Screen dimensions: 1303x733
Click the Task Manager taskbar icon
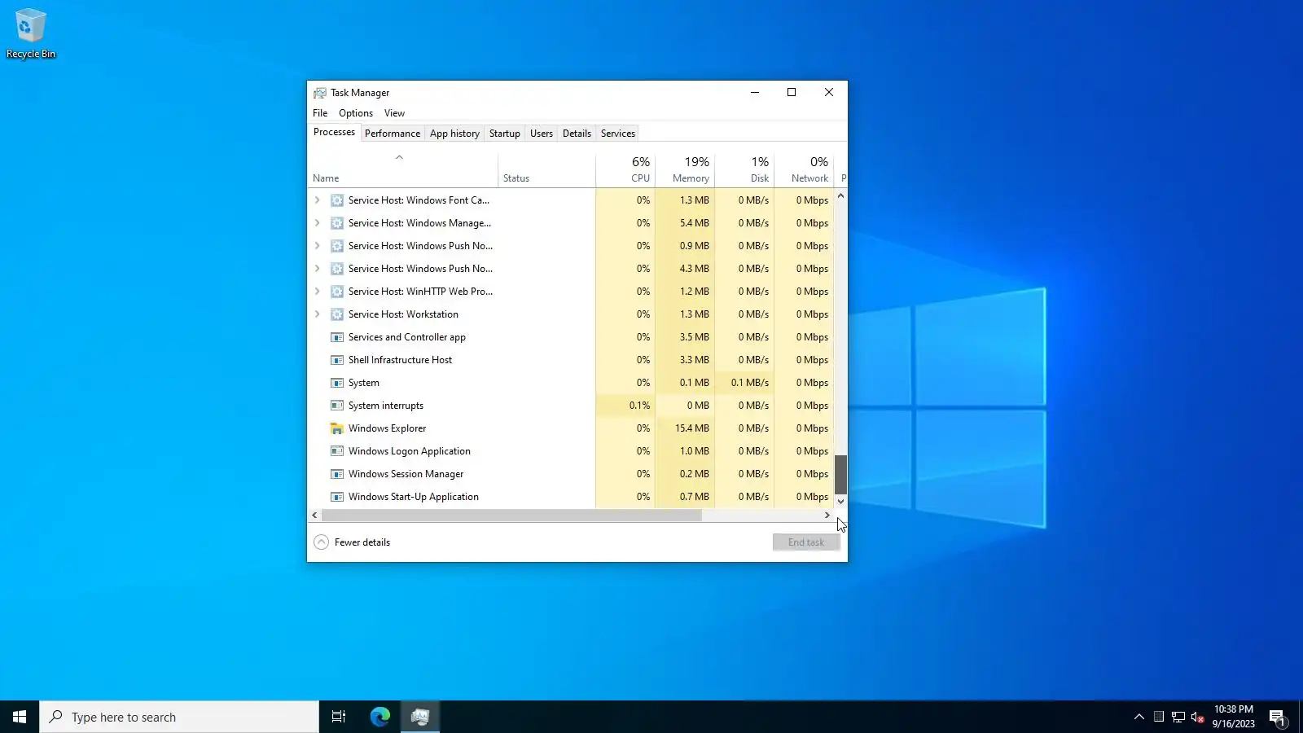click(x=420, y=717)
